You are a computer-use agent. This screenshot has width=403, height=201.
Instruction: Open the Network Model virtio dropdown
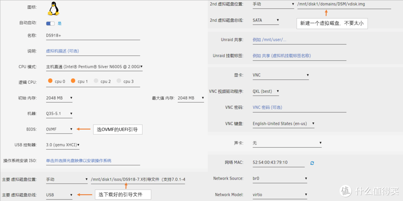tap(280, 195)
